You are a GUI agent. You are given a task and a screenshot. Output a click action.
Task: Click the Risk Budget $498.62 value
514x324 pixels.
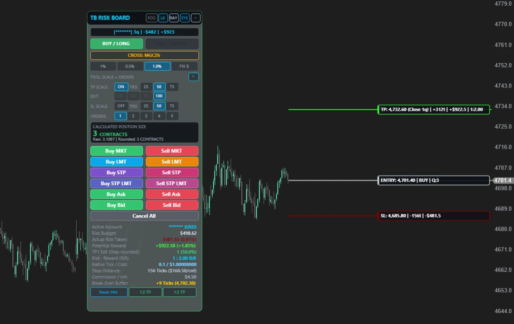click(x=188, y=233)
